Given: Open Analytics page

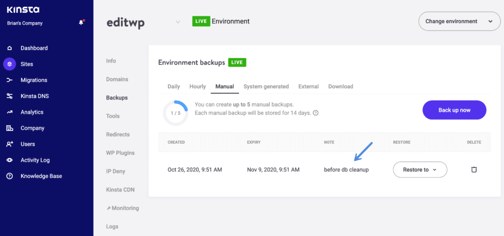Looking at the screenshot, I should point(32,112).
